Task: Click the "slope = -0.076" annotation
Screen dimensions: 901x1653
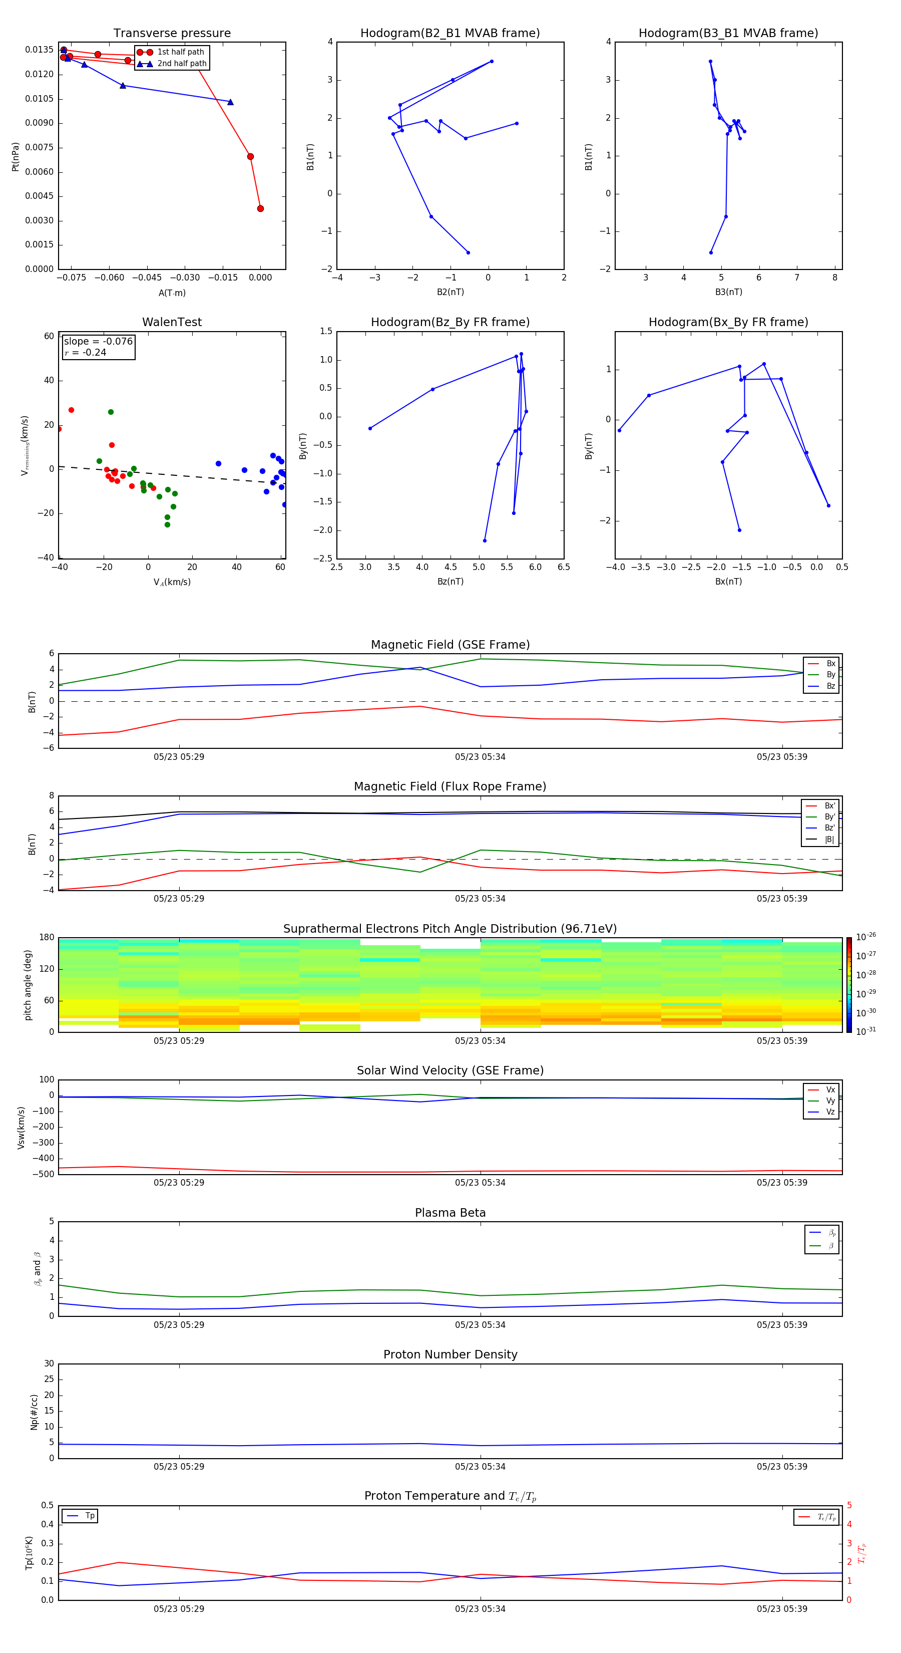Action: 98,342
